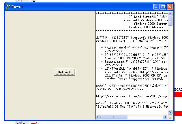The height and width of the screenshot is (124, 182).
Task: Click the empty form area left of Button1
Action: click(x=29, y=73)
